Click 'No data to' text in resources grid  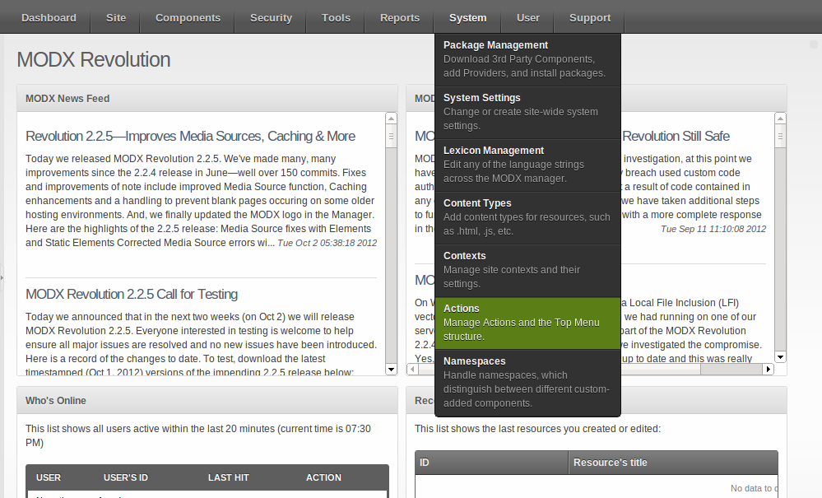point(754,488)
